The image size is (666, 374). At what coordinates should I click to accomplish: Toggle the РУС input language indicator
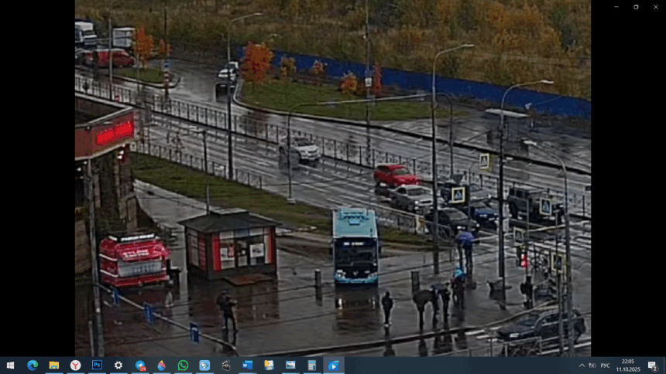coord(606,365)
